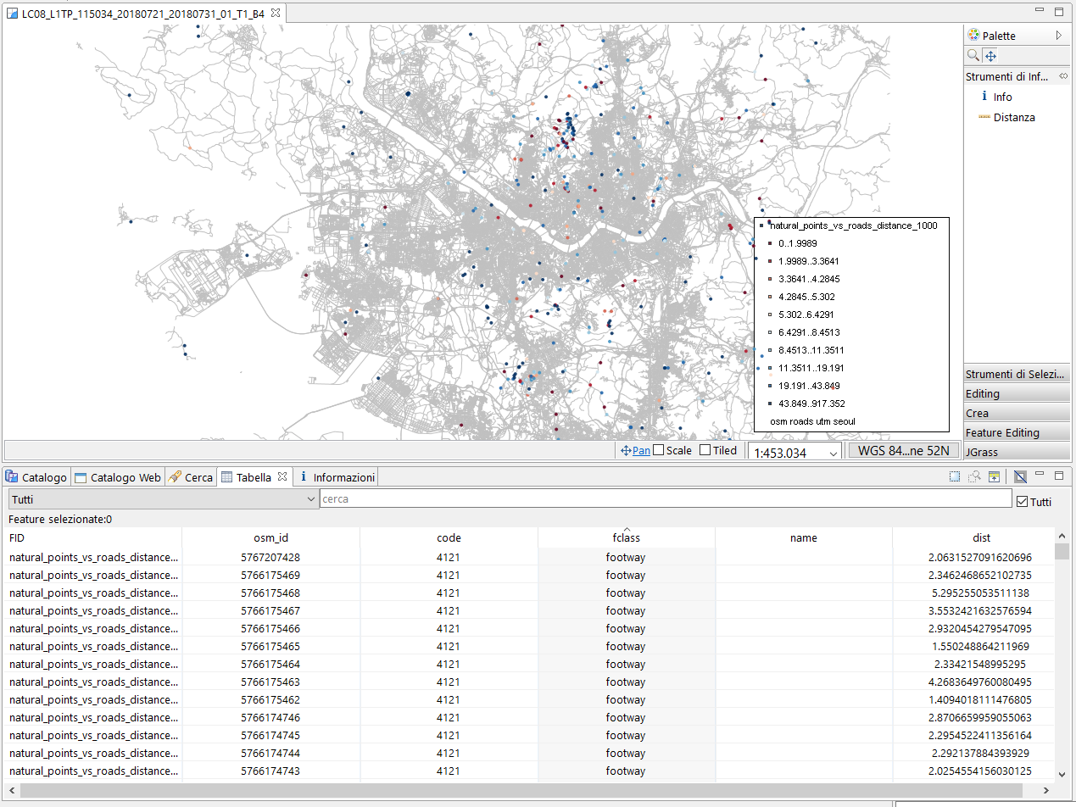Select the Pan arrows tool in Palette
The width and height of the screenshot is (1076, 807).
[x=990, y=56]
